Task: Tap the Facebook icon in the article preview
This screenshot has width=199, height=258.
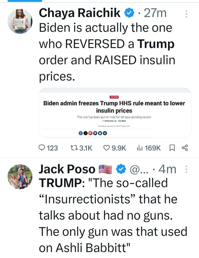Action: coord(81,134)
